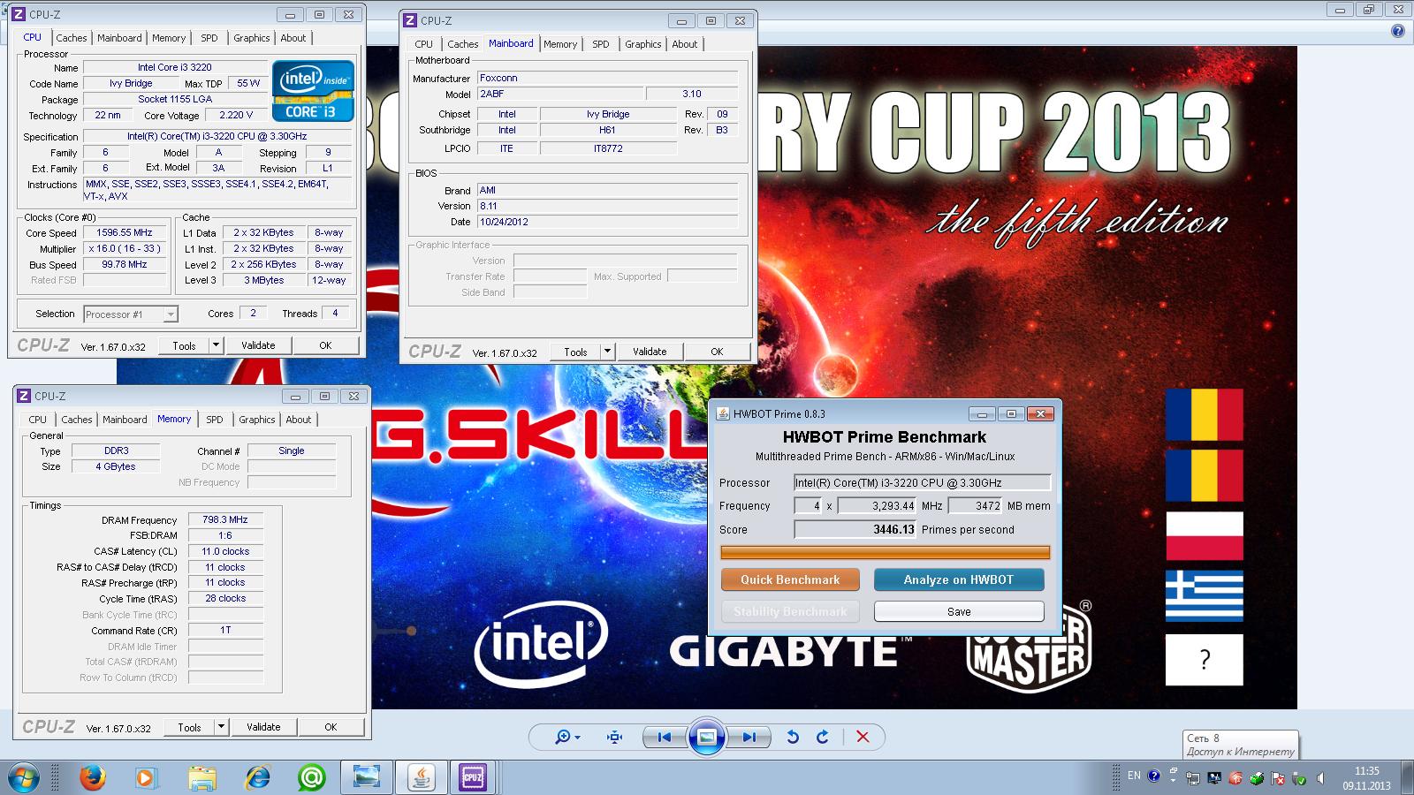Go to next picture in Photo Viewer

click(x=749, y=737)
